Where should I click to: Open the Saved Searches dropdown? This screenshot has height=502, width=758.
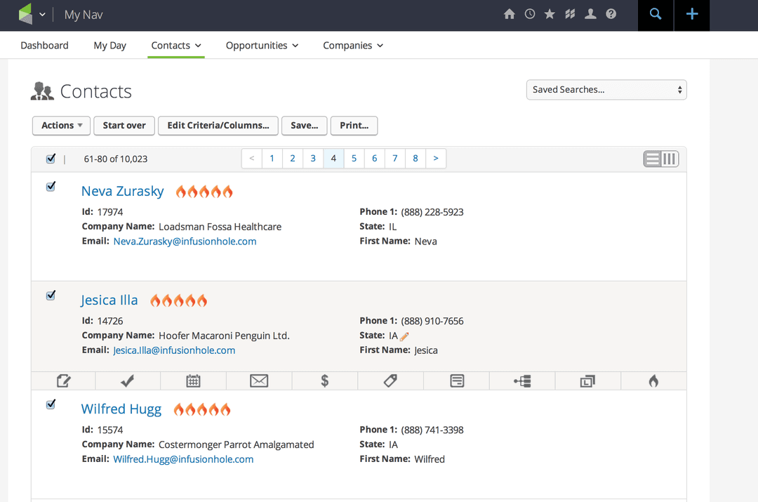606,90
